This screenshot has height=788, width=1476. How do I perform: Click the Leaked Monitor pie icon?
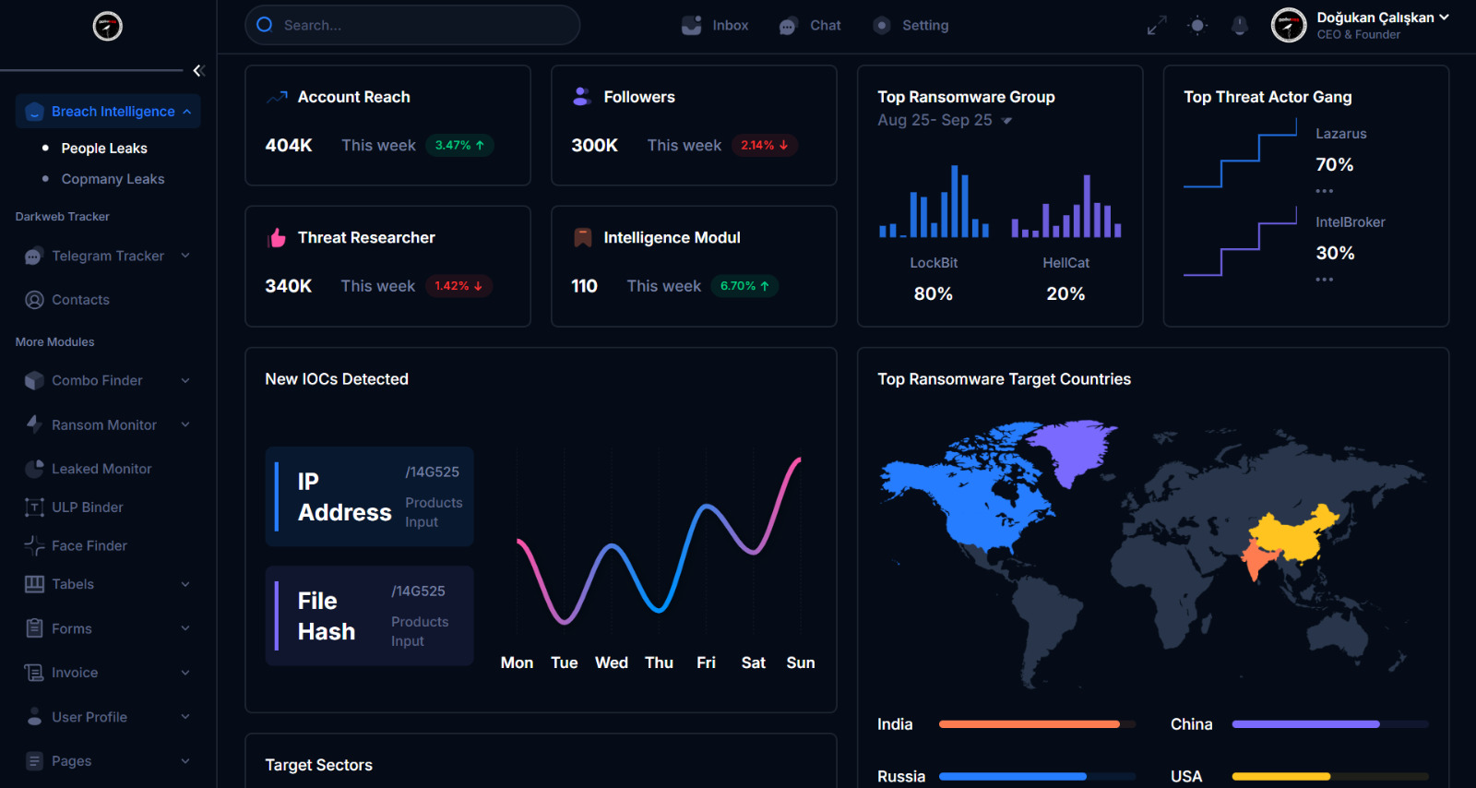coord(34,469)
